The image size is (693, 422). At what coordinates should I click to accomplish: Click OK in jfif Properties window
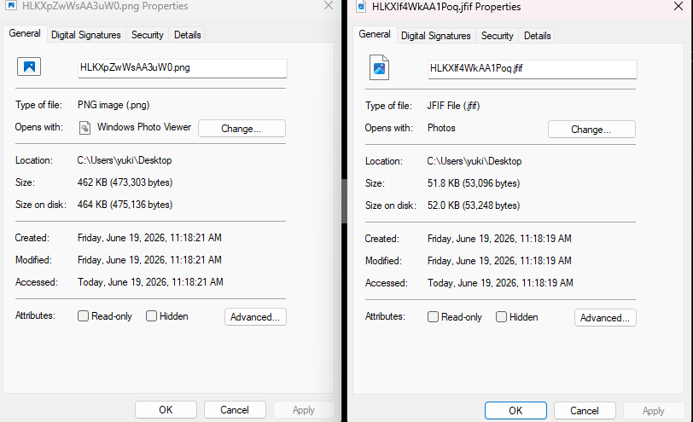click(515, 411)
